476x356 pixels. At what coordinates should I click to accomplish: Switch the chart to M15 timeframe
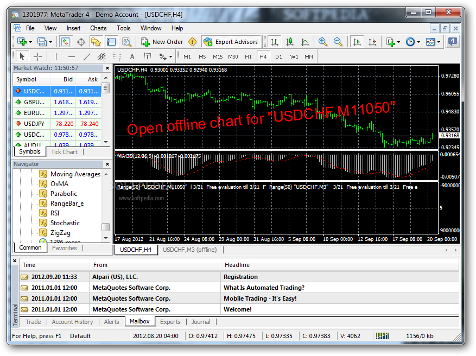tap(218, 57)
